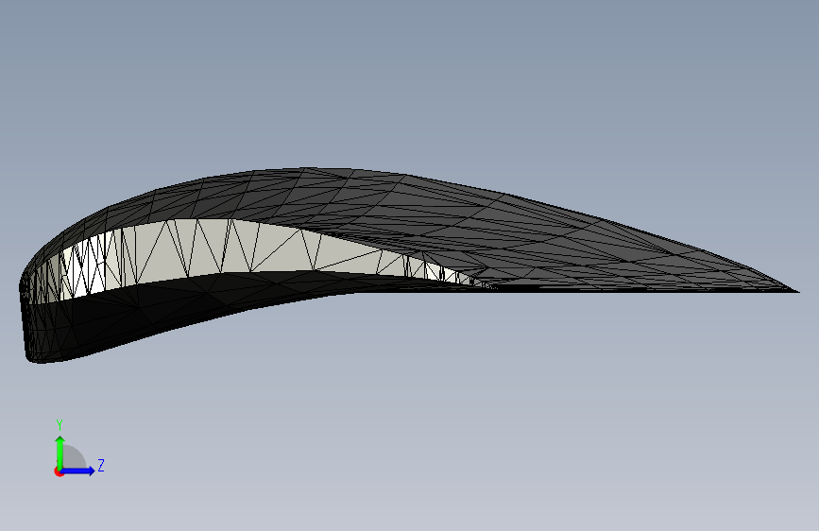The width and height of the screenshot is (819, 531).
Task: Select the dark meshed airfoil model
Action: [x=410, y=265]
